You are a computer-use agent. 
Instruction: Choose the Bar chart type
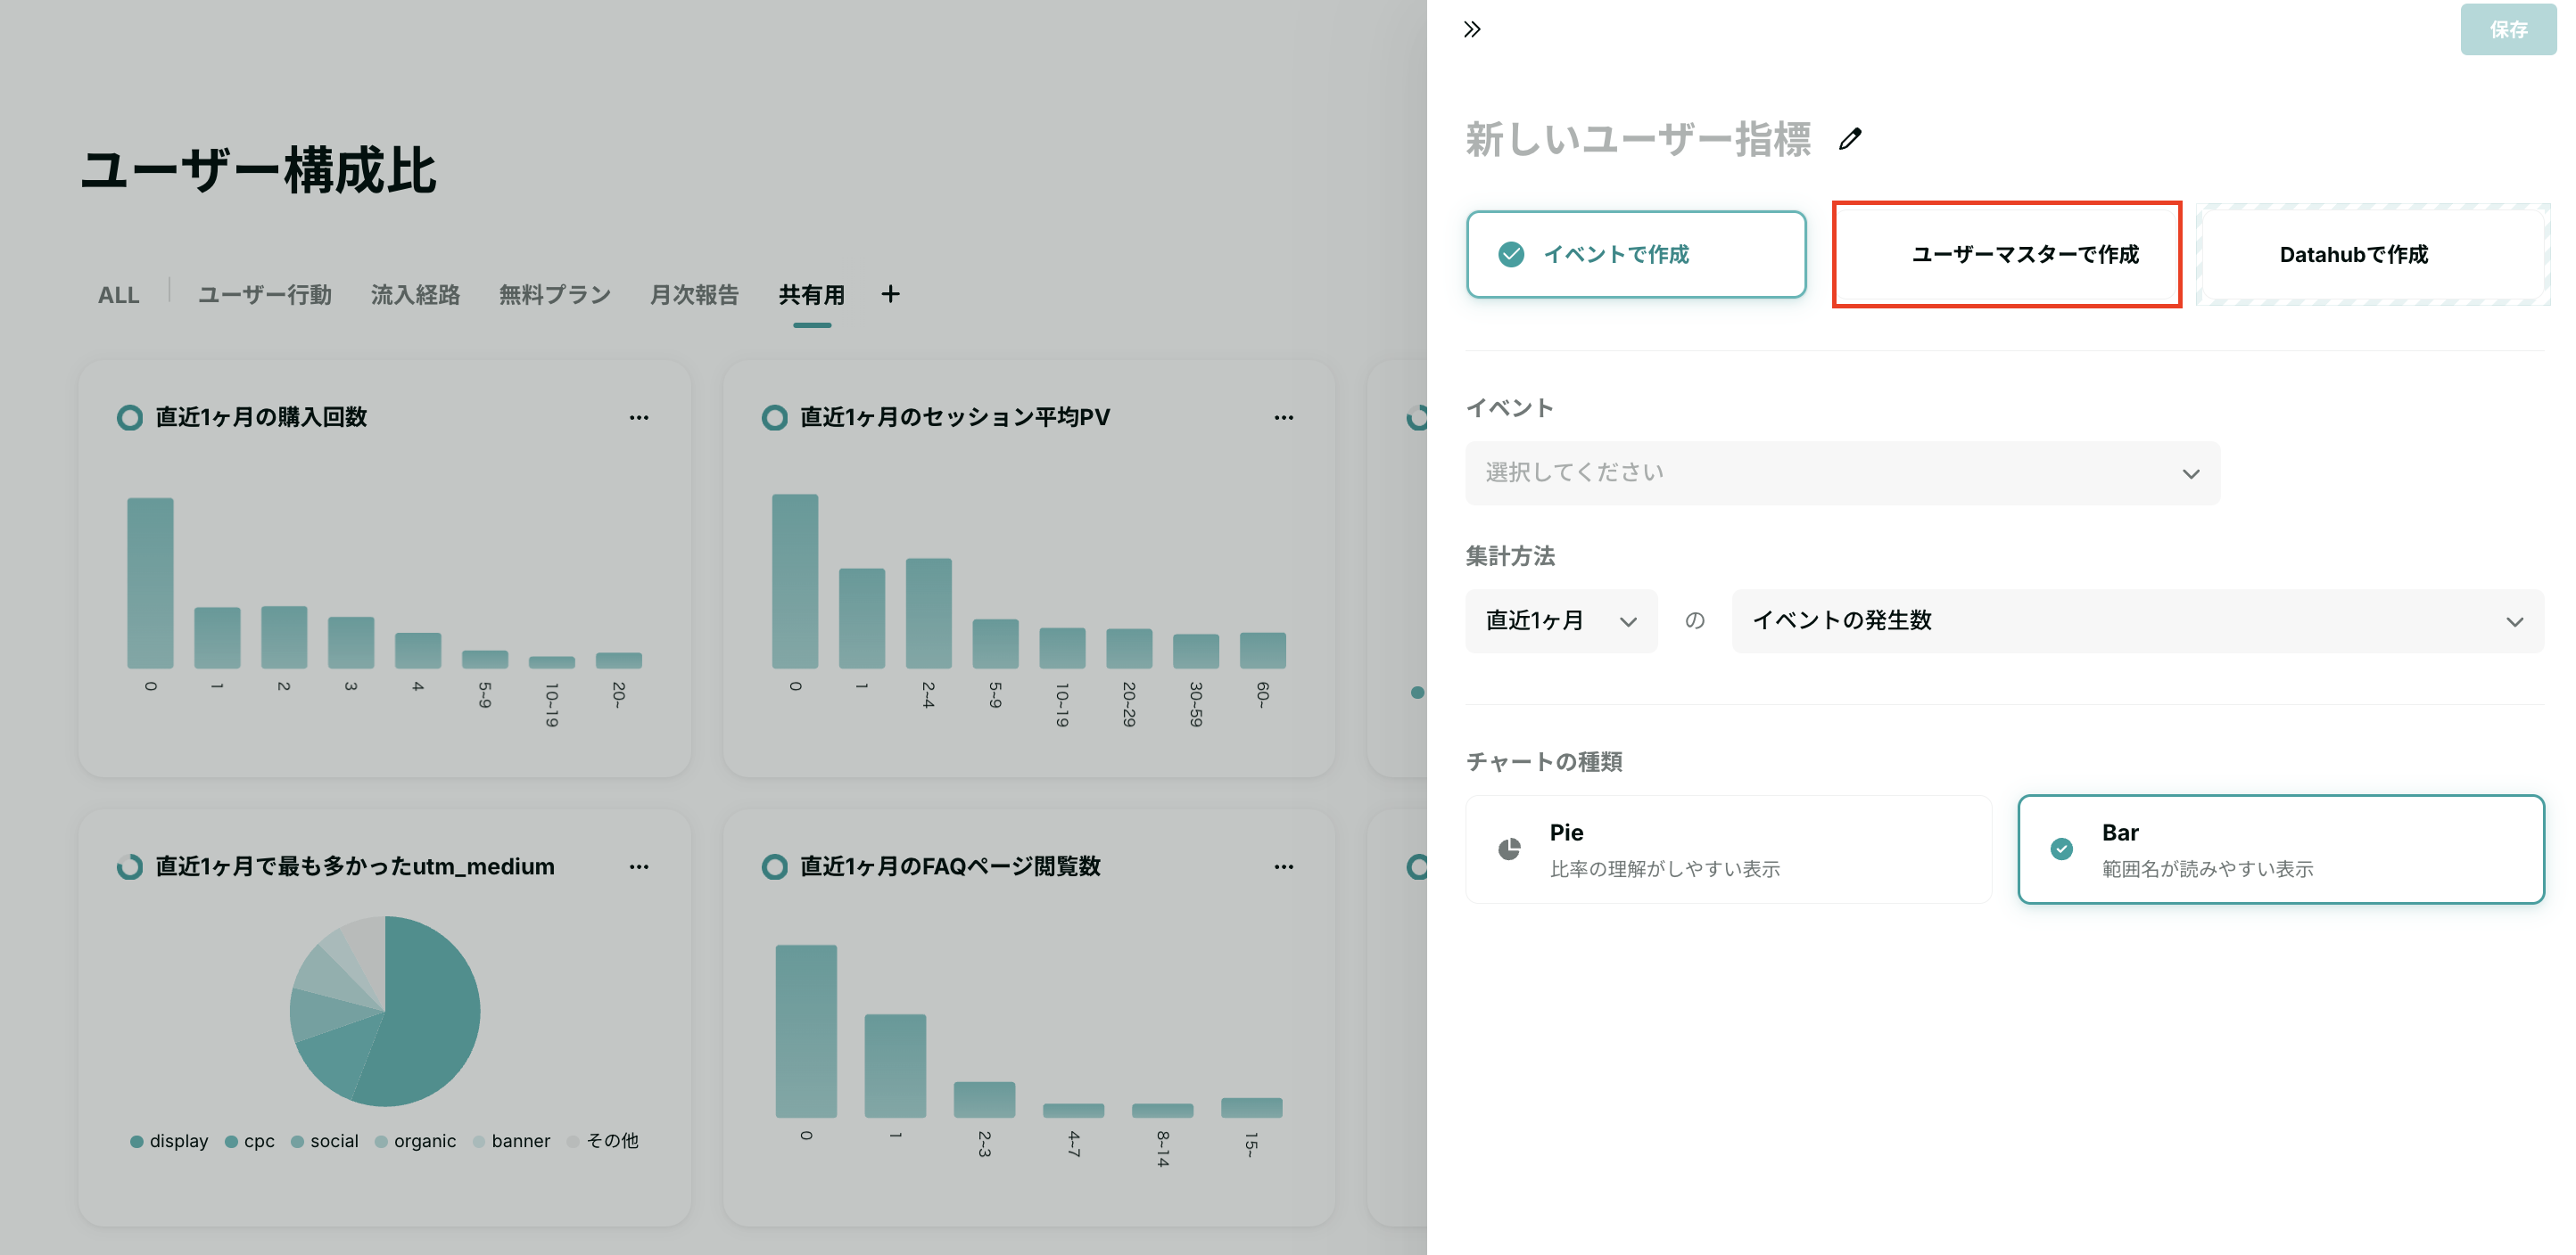click(2280, 849)
